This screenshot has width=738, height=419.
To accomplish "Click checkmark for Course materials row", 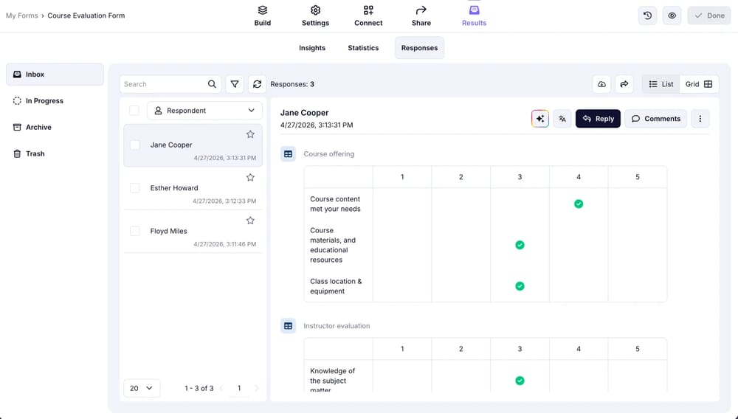I will pyautogui.click(x=520, y=245).
